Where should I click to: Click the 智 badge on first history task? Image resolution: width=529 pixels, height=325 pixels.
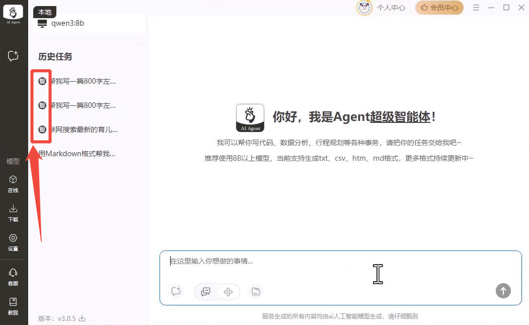42,81
